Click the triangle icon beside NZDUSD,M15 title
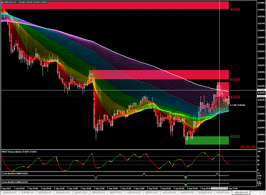This screenshot has width=266, height=195. pyautogui.click(x=3, y=2)
